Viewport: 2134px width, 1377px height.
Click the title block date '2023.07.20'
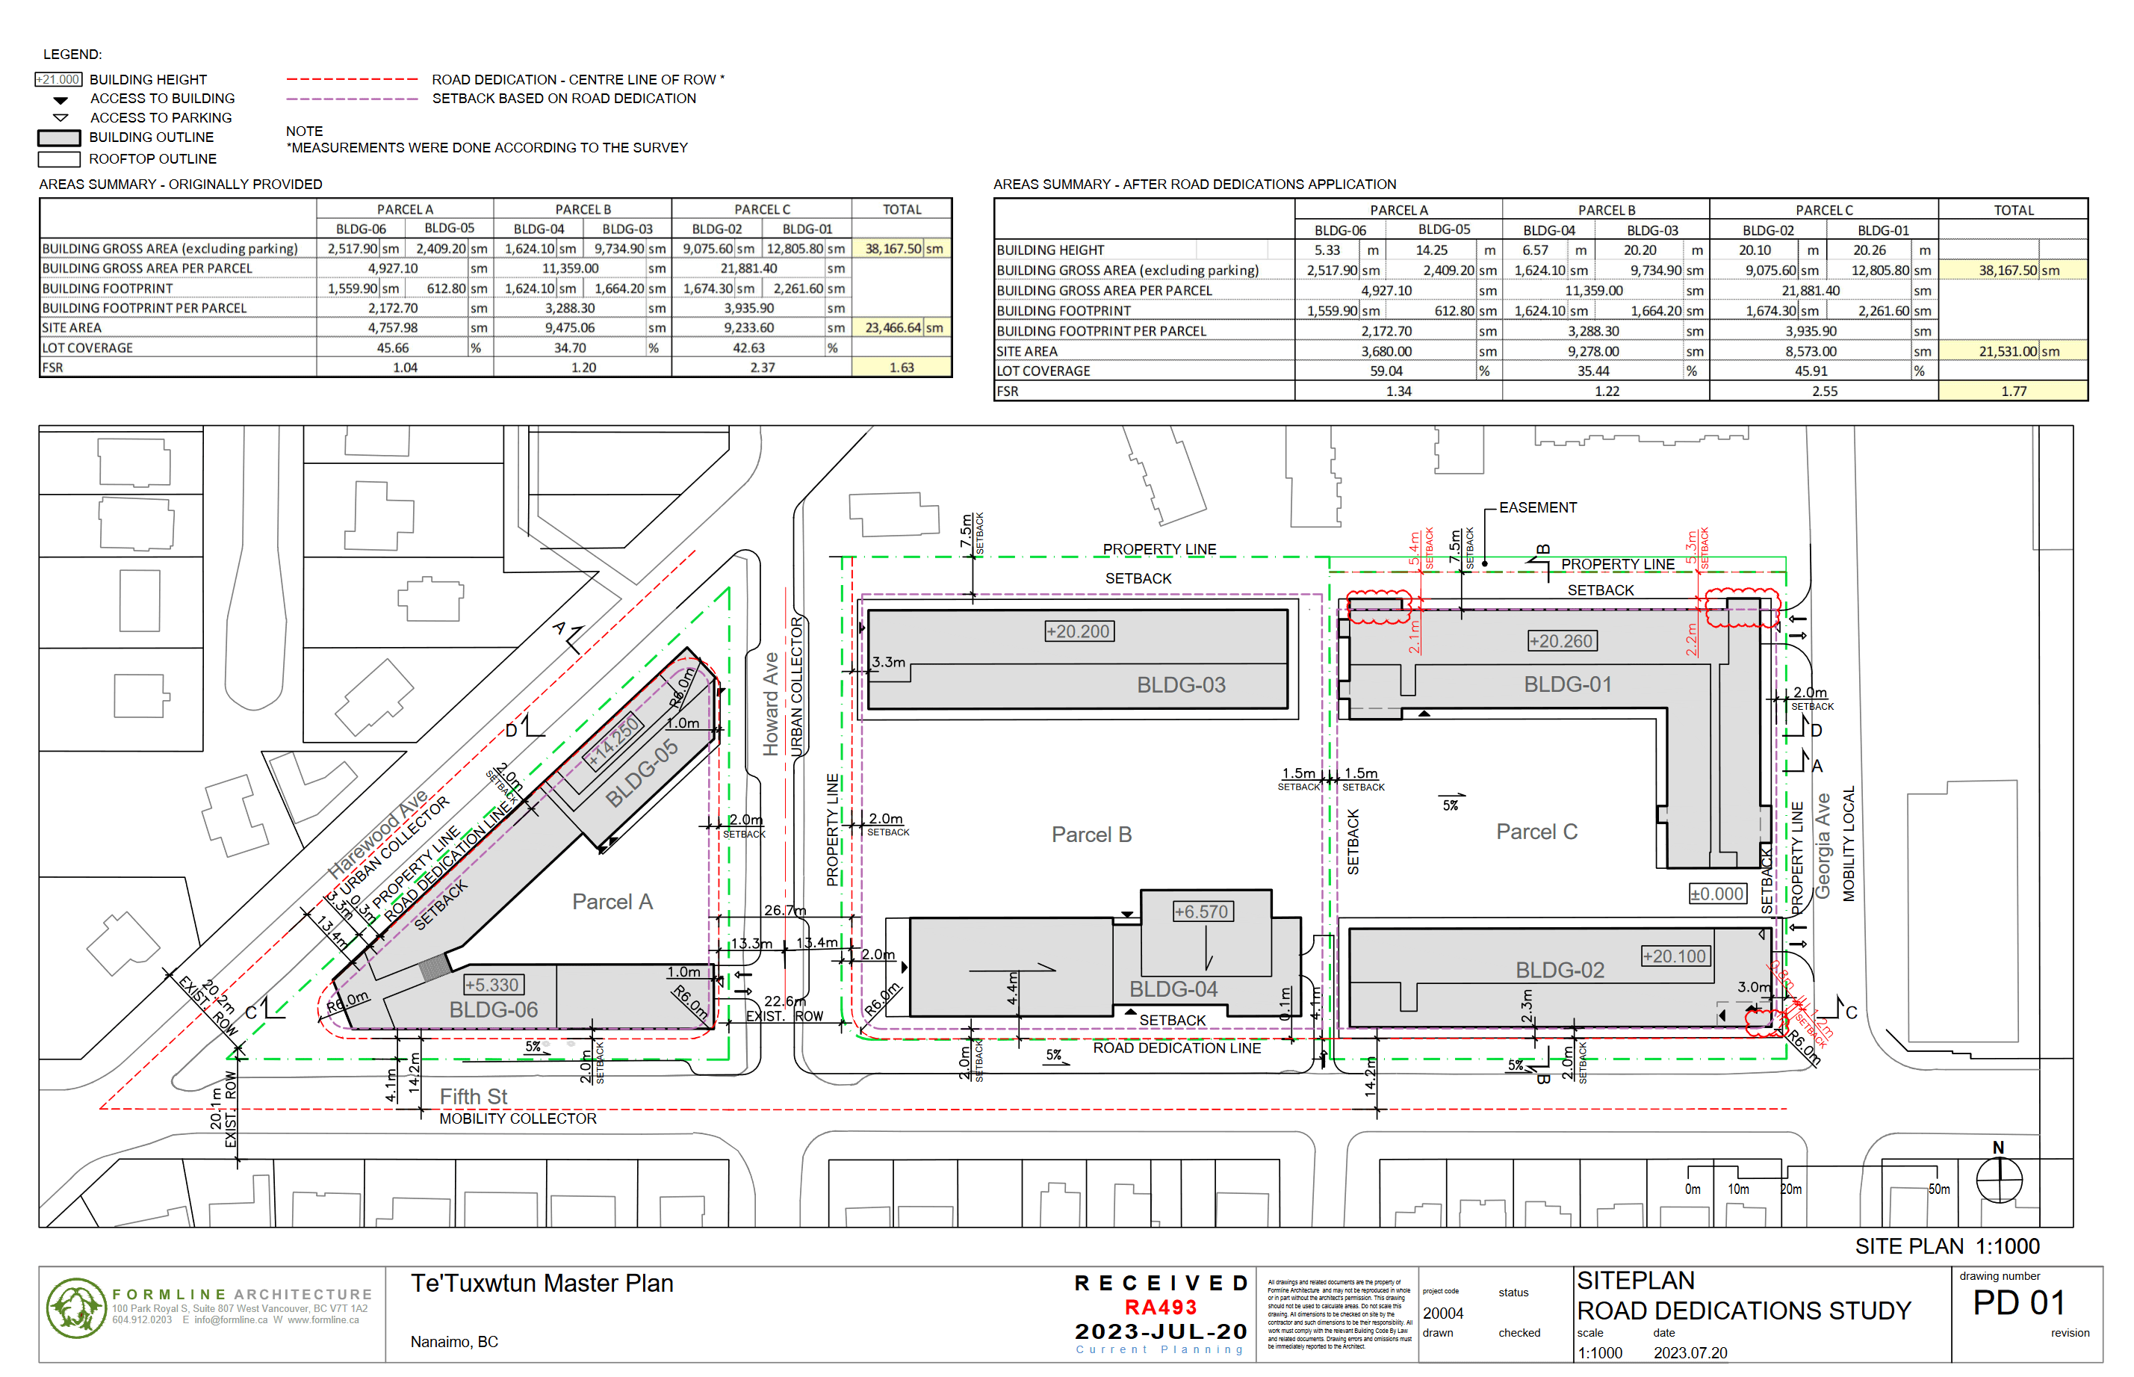(1690, 1353)
